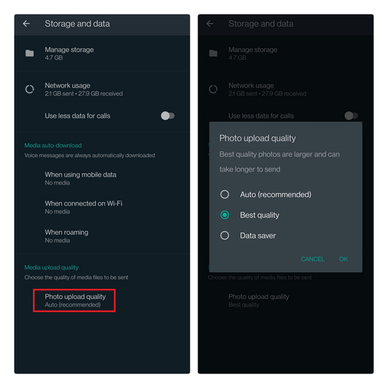The image size is (388, 388).
Task: Open Manage storage 4.7 GB entry
Action: 103,53
